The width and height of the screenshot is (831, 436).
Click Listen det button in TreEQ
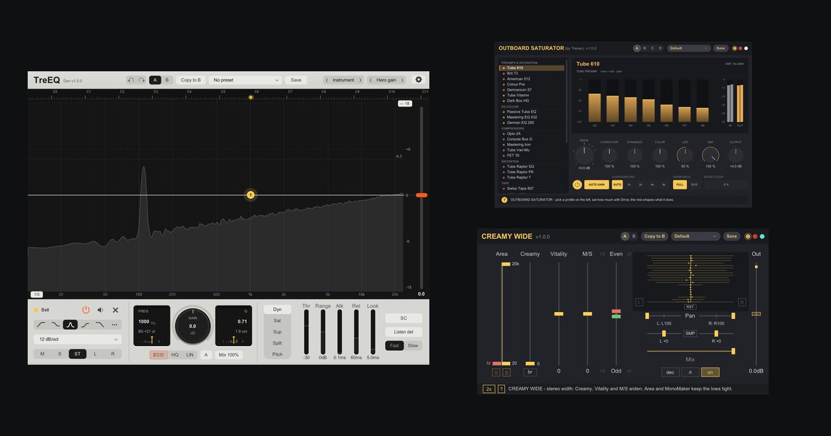click(404, 332)
